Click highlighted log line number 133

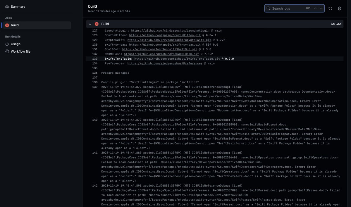pos(95,58)
